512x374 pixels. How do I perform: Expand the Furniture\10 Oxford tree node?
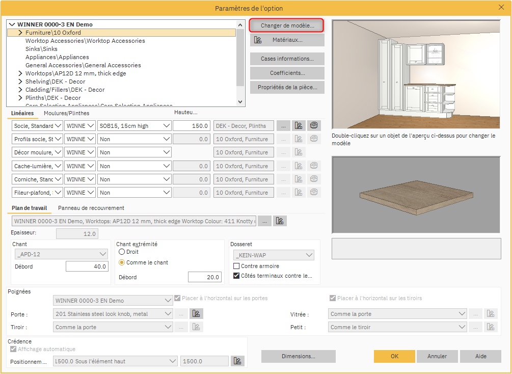20,33
